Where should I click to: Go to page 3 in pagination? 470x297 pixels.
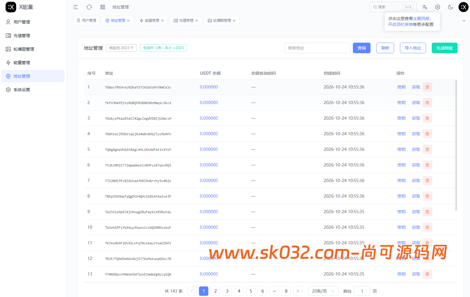point(227,291)
